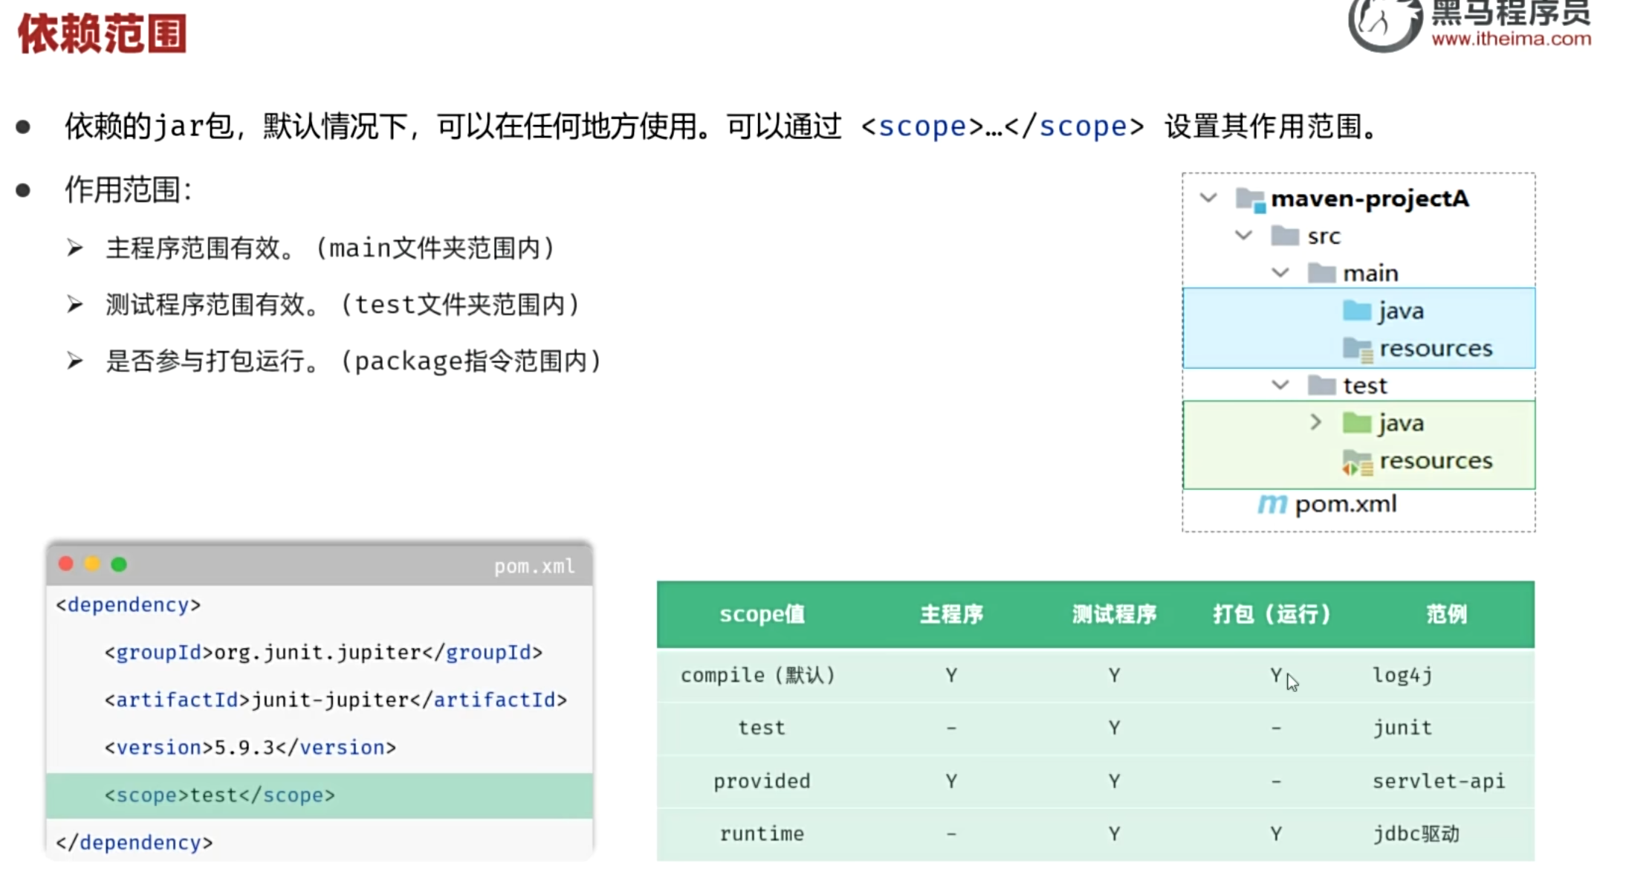Click the main resources folder icon
Screen dimensions: 1652x872
1357,349
